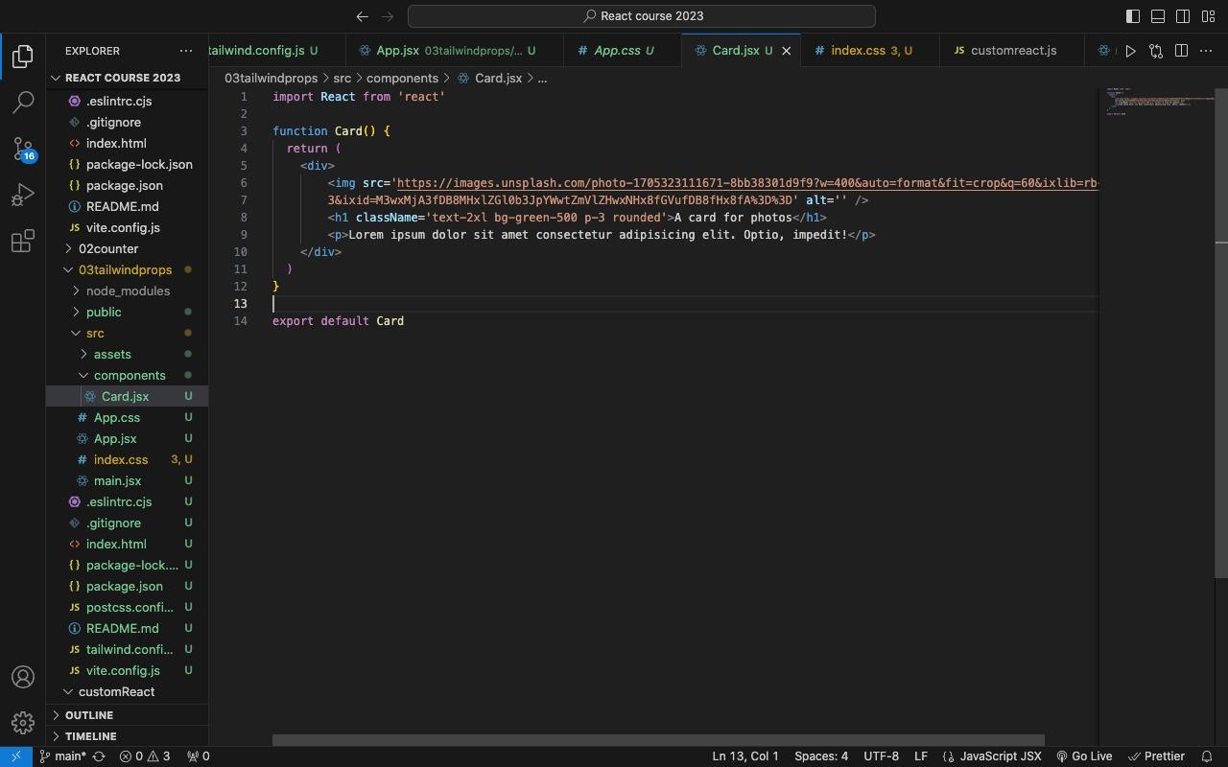The height and width of the screenshot is (767, 1228).
Task: Click the command center search box
Action: click(x=641, y=16)
